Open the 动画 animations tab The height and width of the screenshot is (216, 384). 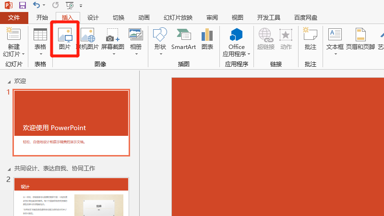144,18
